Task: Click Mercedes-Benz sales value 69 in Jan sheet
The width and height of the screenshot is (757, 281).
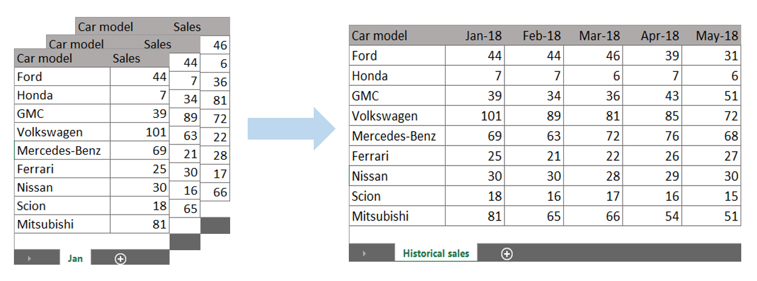Action: (140, 150)
